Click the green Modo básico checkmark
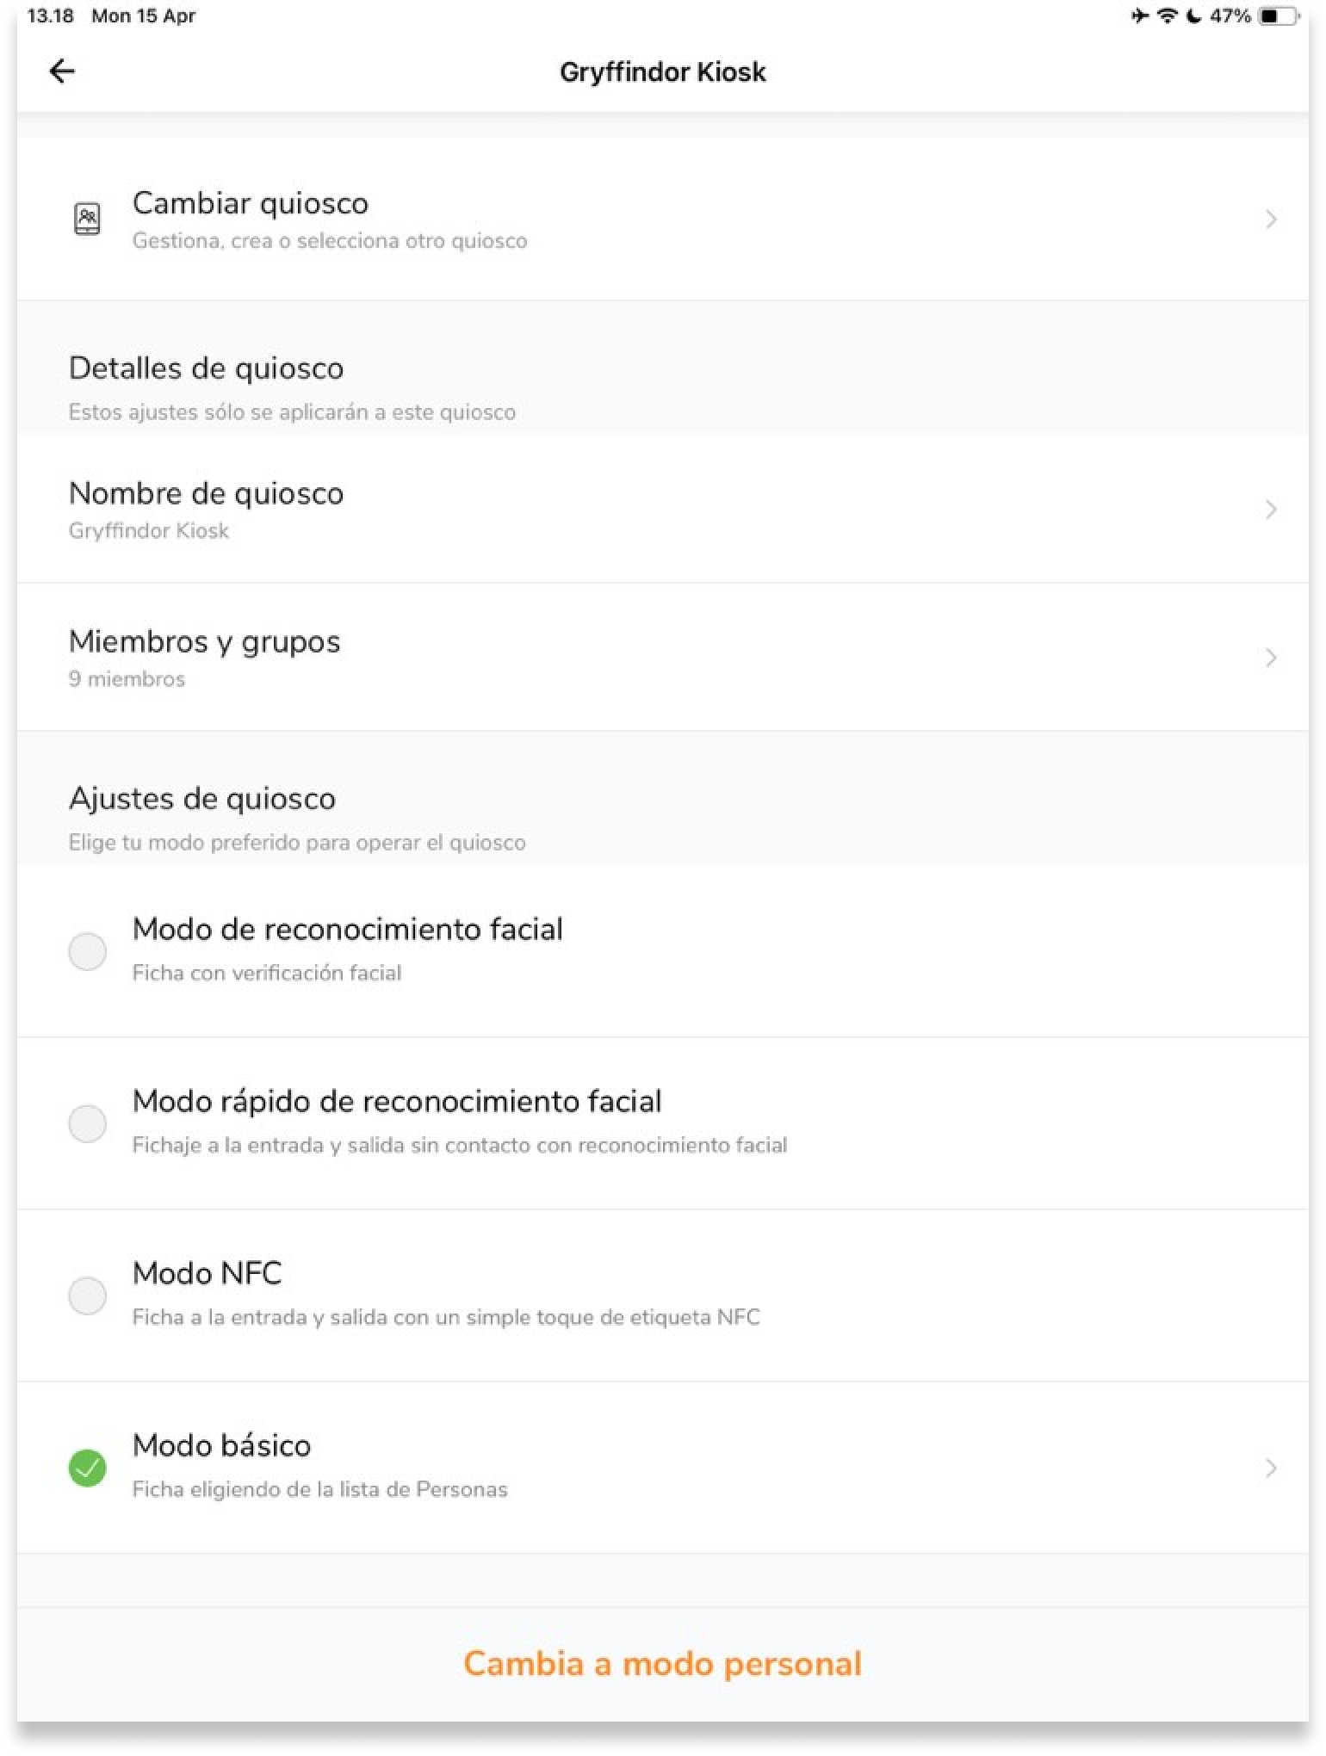 click(87, 1468)
